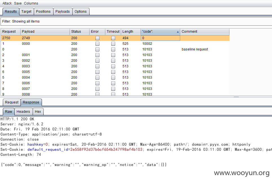Open the Request message tab
Viewport: 272px width, 181px height.
(12, 102)
